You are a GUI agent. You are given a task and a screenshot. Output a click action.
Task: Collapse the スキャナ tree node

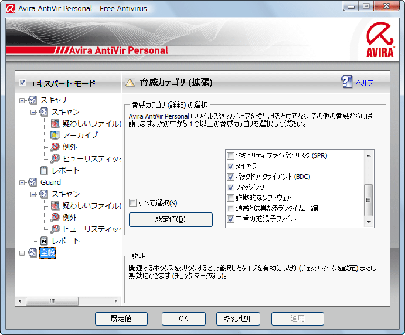click(x=22, y=100)
